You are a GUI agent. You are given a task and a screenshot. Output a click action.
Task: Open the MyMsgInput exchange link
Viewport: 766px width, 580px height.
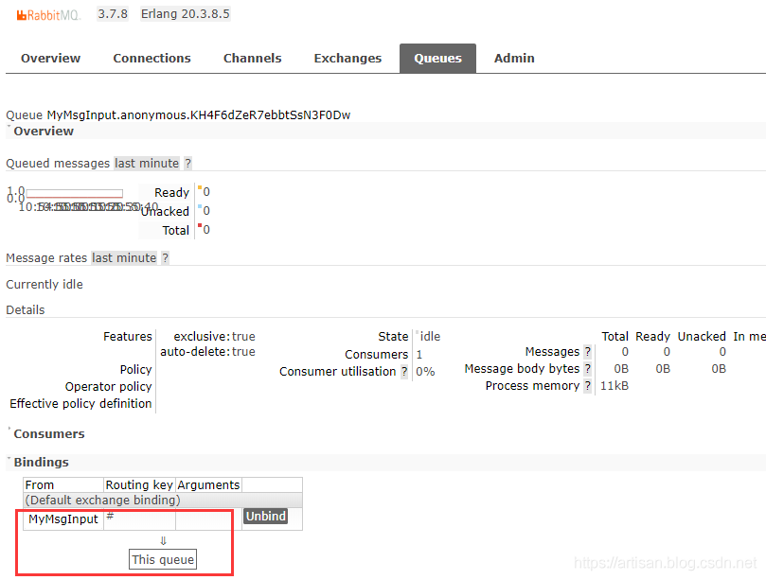click(x=63, y=518)
